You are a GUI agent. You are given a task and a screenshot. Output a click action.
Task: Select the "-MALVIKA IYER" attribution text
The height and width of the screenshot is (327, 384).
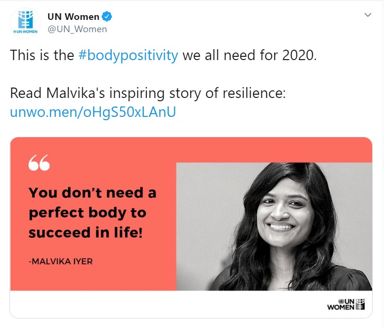click(x=61, y=261)
